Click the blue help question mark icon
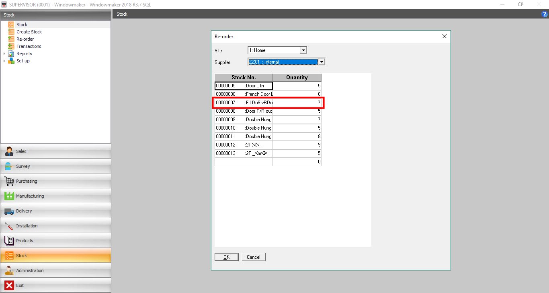 click(545, 14)
